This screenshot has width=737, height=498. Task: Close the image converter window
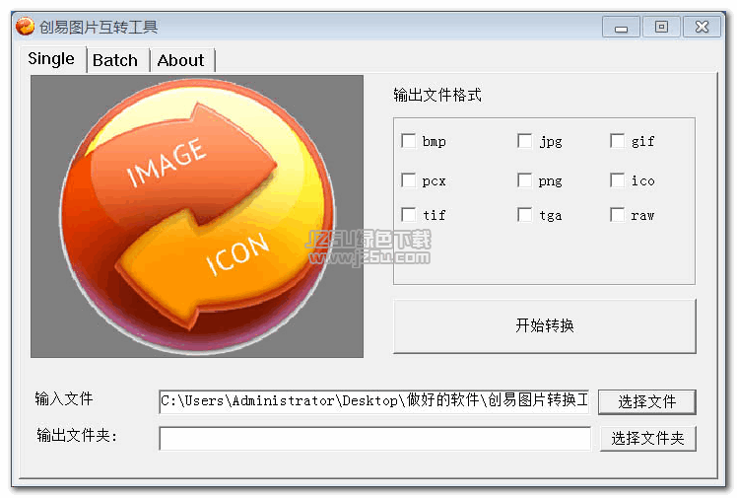point(702,27)
